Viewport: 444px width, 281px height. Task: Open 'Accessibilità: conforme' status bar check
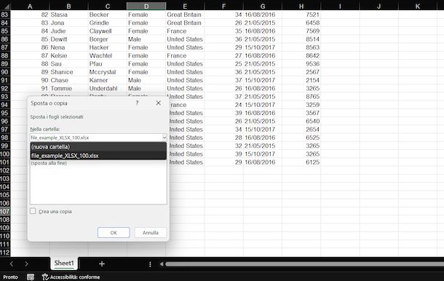(x=71, y=277)
